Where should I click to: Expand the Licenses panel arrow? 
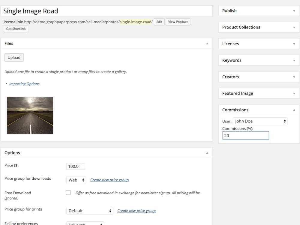point(294,44)
